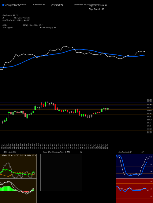Click the right end of the blue SMA line
The width and height of the screenshot is (153, 203).
click(x=145, y=55)
